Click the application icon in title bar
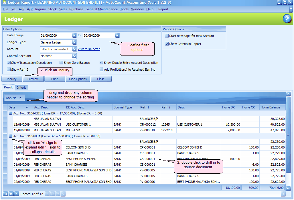294x200 pixels. tap(5, 3)
